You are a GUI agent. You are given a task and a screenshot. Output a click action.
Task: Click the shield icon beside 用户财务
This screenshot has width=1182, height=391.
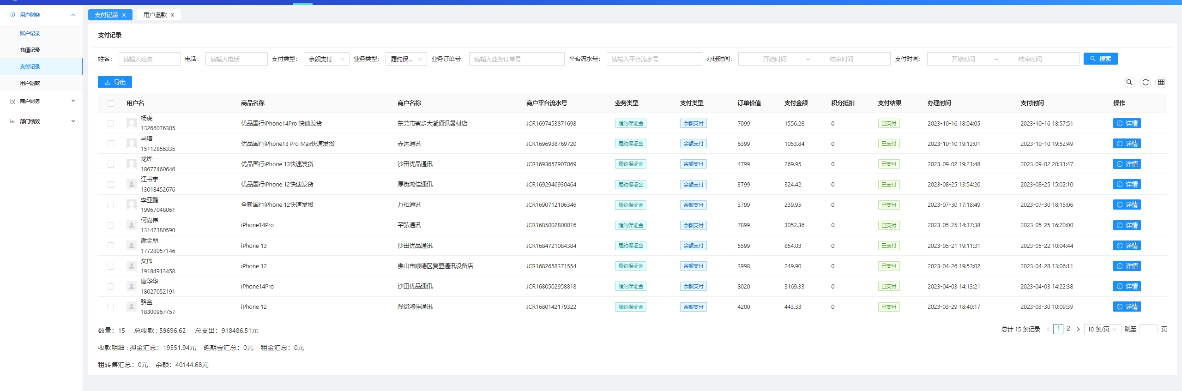coord(12,15)
